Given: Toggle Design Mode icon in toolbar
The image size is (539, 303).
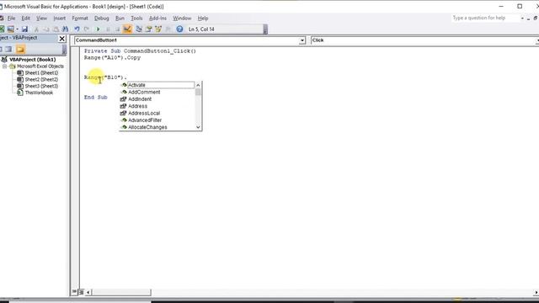Looking at the screenshot, I should [127, 29].
